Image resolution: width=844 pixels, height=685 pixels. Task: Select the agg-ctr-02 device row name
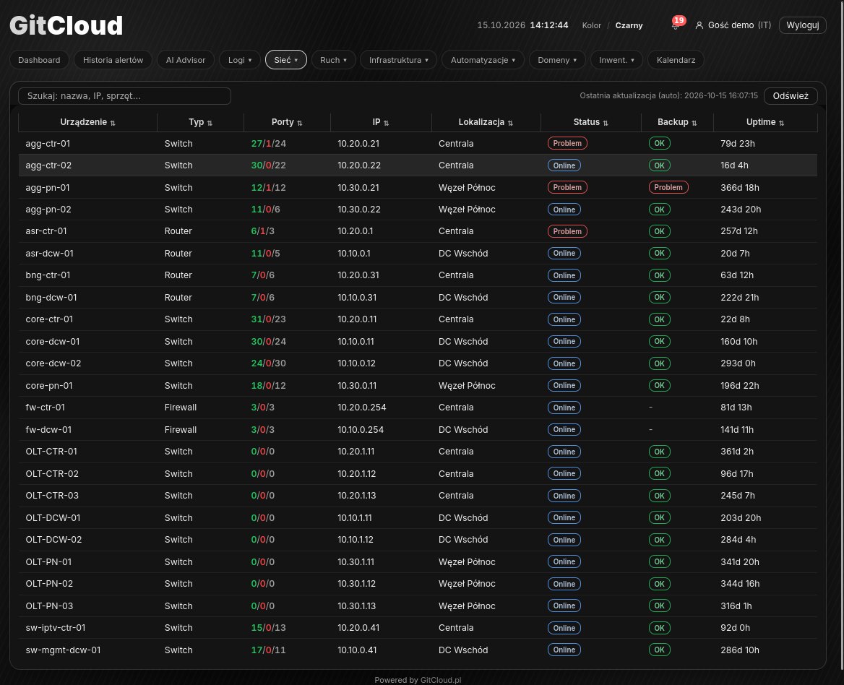[x=48, y=165]
